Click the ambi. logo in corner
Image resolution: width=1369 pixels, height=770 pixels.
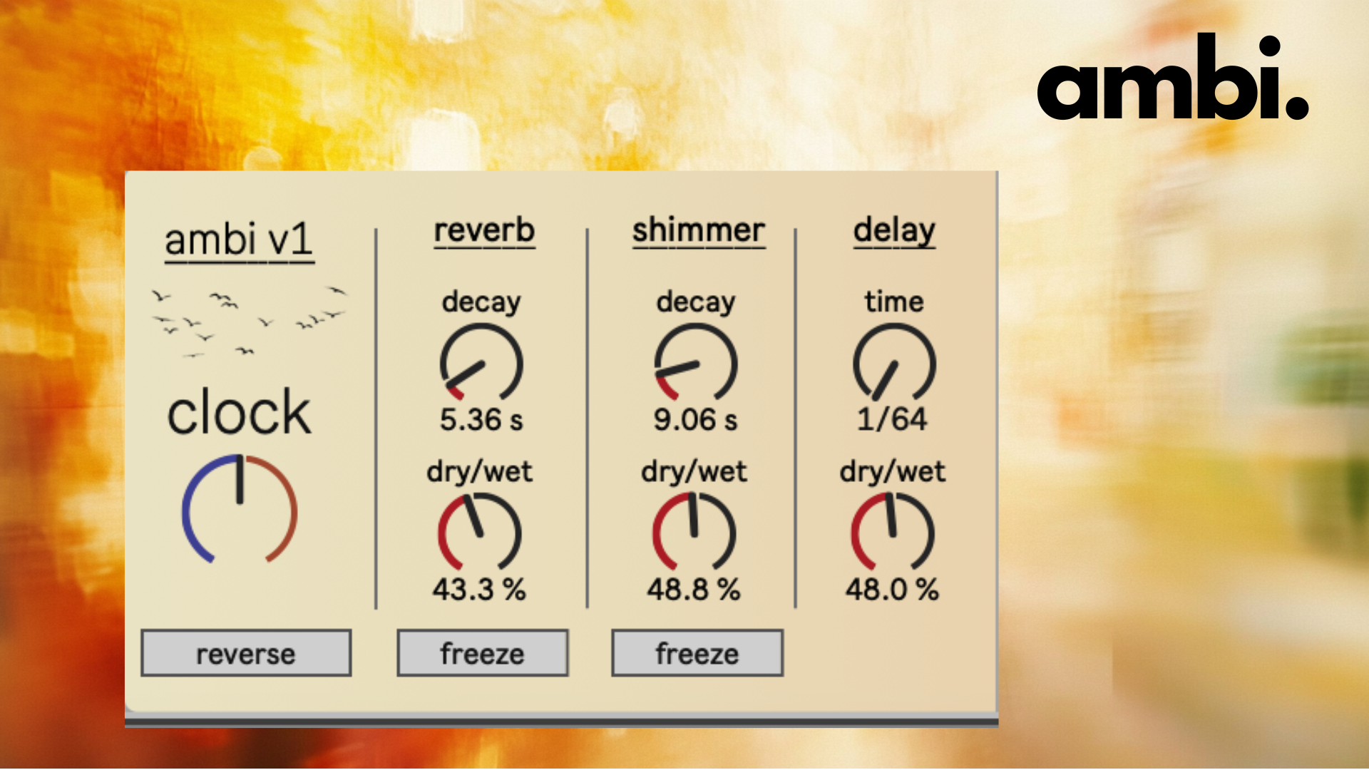pyautogui.click(x=1172, y=78)
